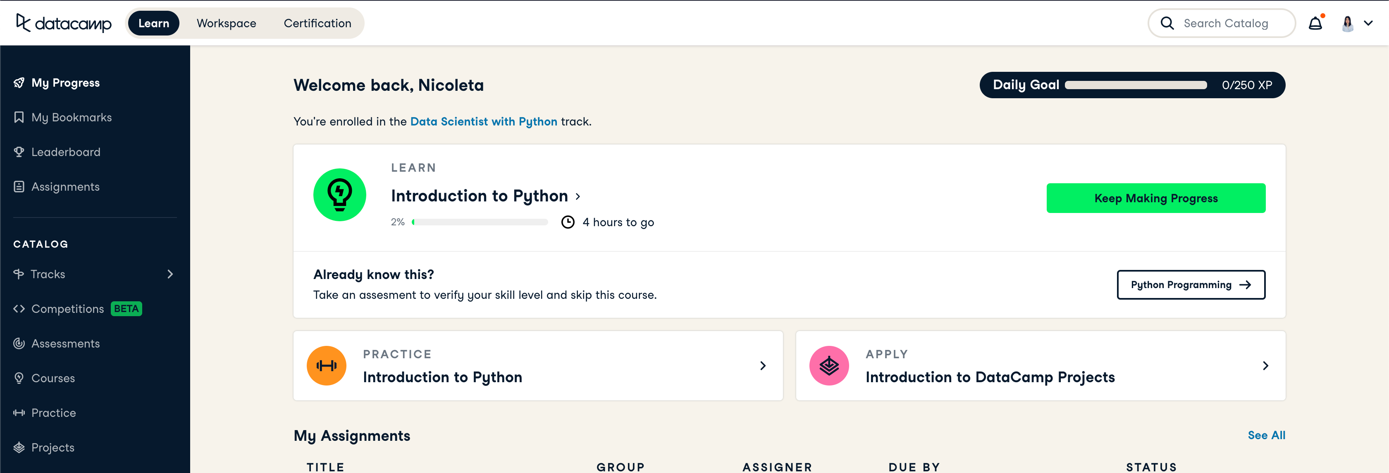The width and height of the screenshot is (1389, 473).
Task: Open the Data Scientist with Python track link
Action: pos(484,122)
